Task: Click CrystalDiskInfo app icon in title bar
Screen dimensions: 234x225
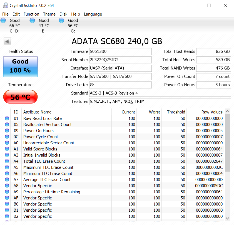Action: tap(5, 5)
